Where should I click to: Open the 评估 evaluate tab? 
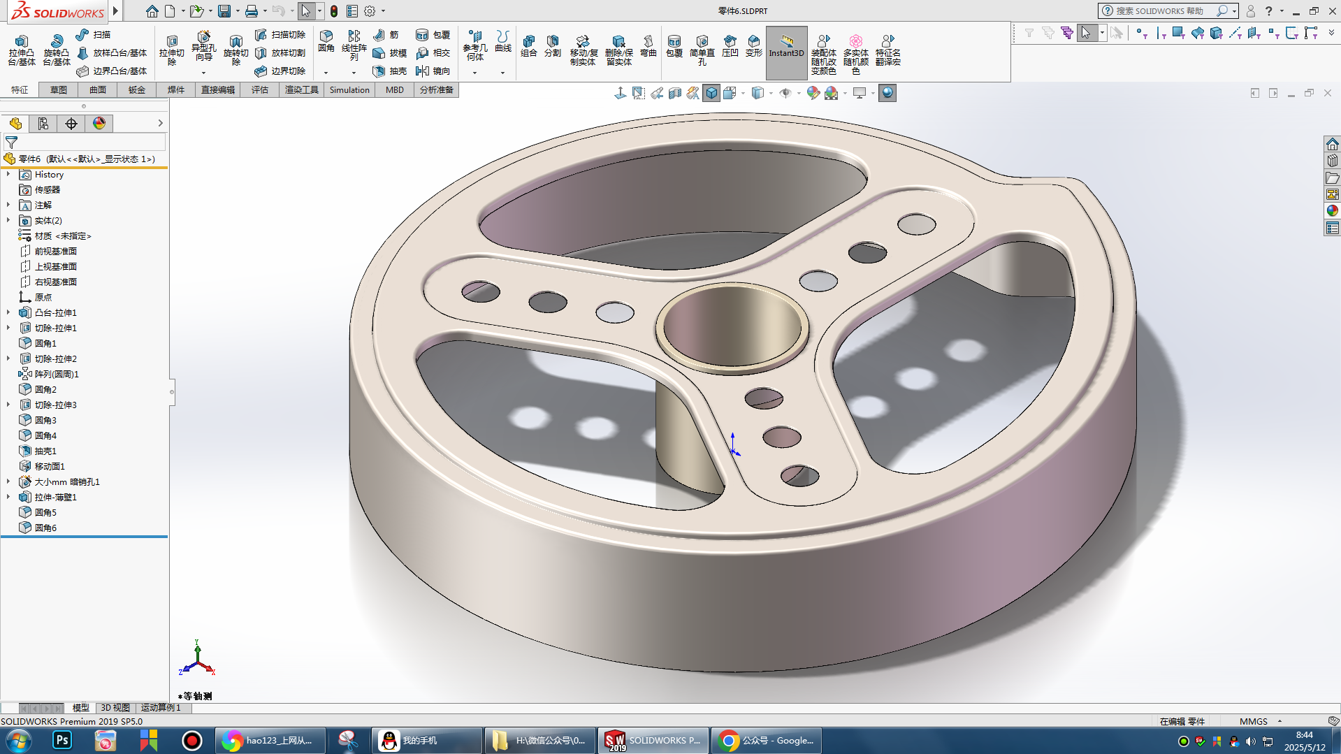260,89
